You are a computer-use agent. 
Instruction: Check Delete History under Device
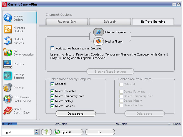tap(121, 101)
